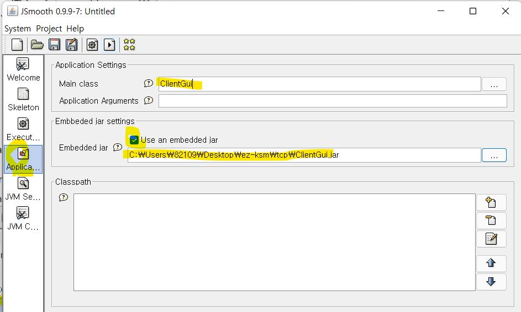The width and height of the screenshot is (521, 312).
Task: Open the JVM Configuration panel in sidebar
Action: tap(23, 219)
